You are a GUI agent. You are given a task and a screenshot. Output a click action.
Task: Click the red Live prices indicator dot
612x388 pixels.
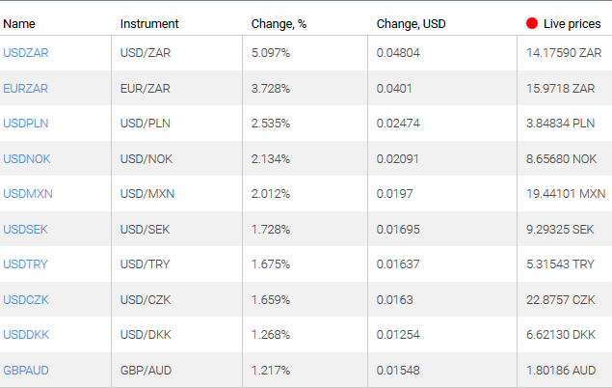(x=532, y=22)
